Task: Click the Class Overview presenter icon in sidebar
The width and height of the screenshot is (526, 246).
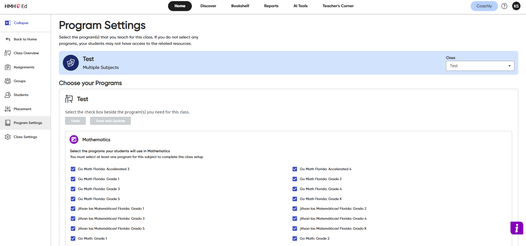Action: pos(8,53)
